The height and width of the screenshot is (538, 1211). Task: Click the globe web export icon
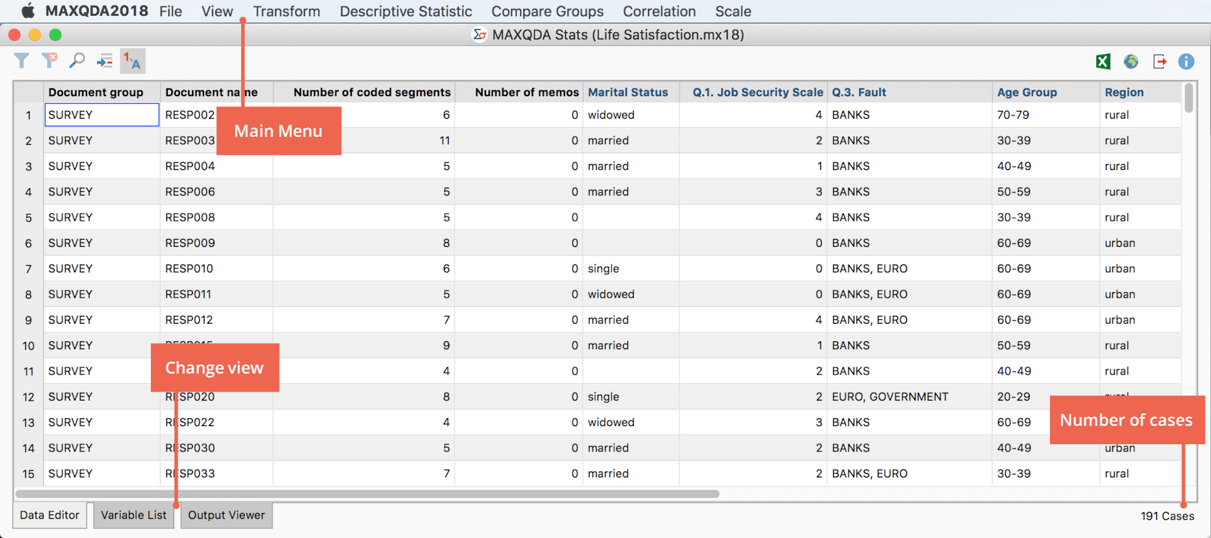pos(1130,61)
